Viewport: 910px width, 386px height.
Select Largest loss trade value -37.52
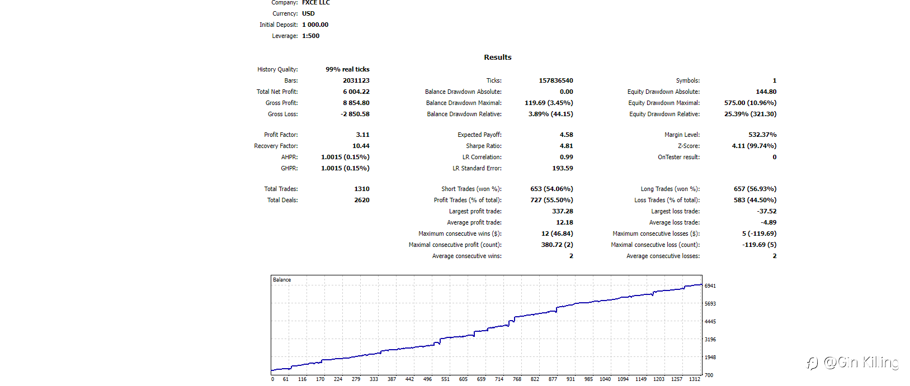[x=767, y=211]
